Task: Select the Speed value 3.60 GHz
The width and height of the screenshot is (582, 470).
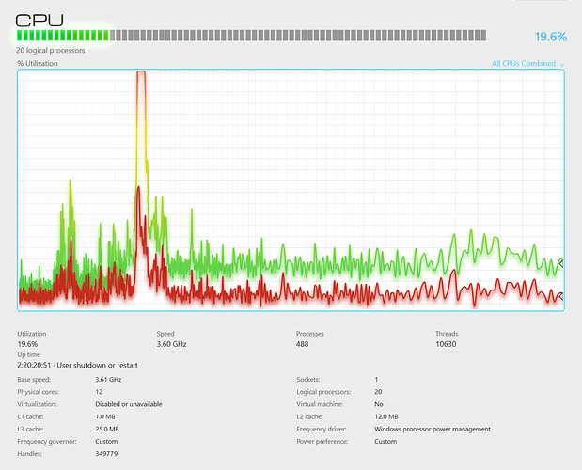Action: tap(171, 344)
